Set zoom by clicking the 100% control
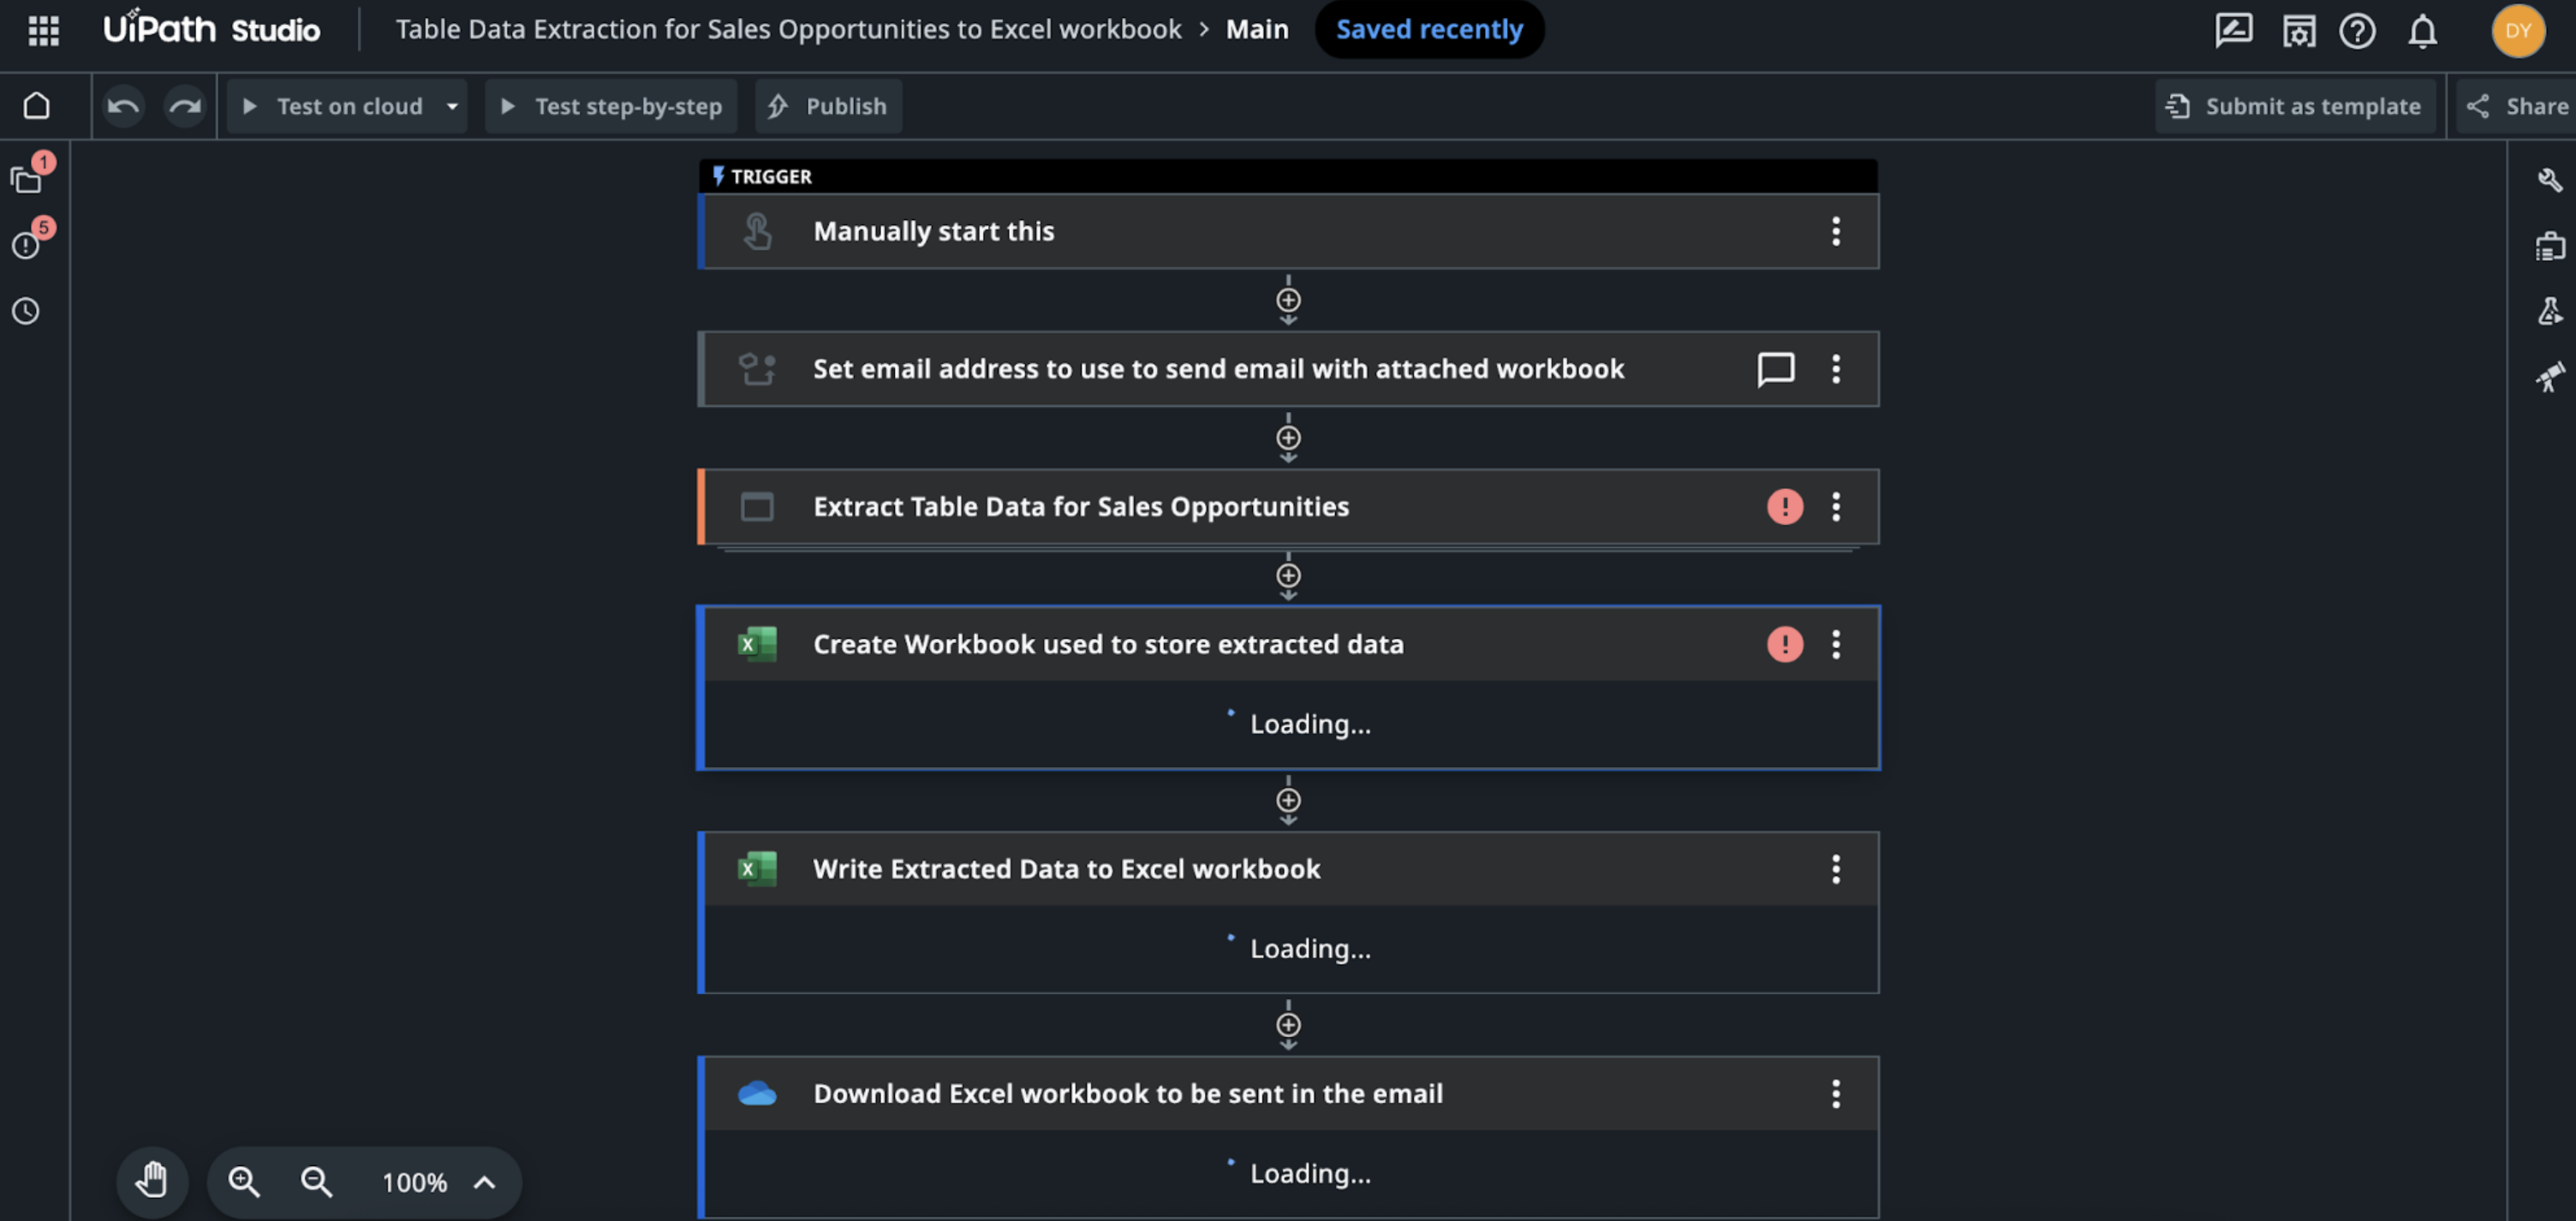Image resolution: width=2576 pixels, height=1221 pixels. 413,1182
